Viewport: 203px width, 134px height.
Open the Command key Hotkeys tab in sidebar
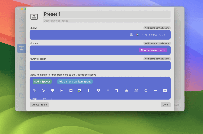click(x=22, y=67)
